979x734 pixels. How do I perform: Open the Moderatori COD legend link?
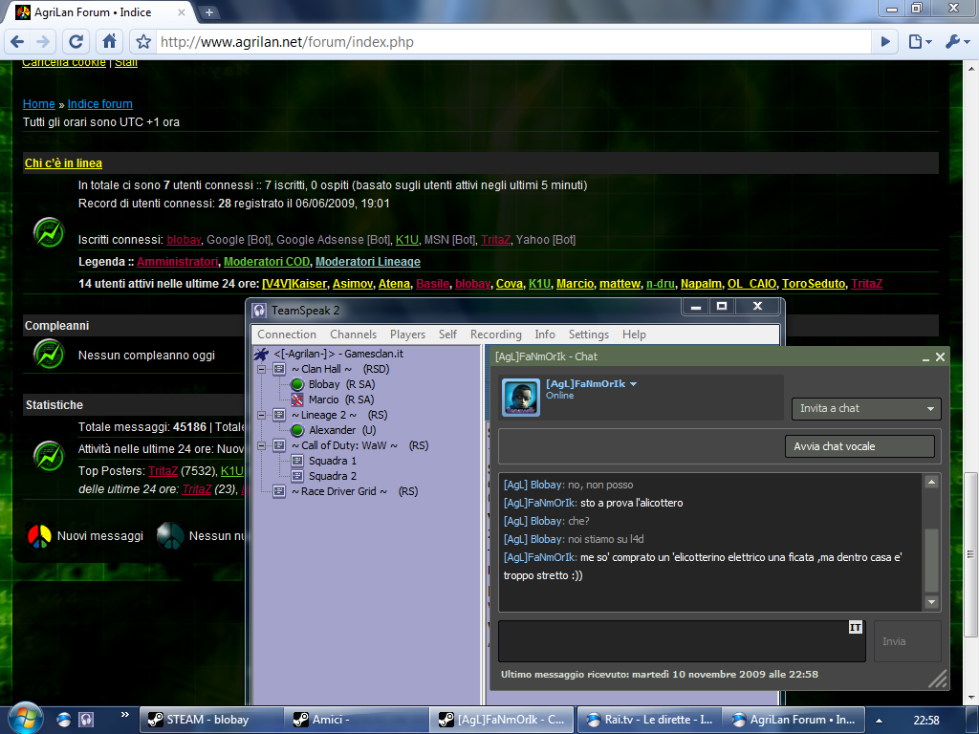pyautogui.click(x=267, y=262)
